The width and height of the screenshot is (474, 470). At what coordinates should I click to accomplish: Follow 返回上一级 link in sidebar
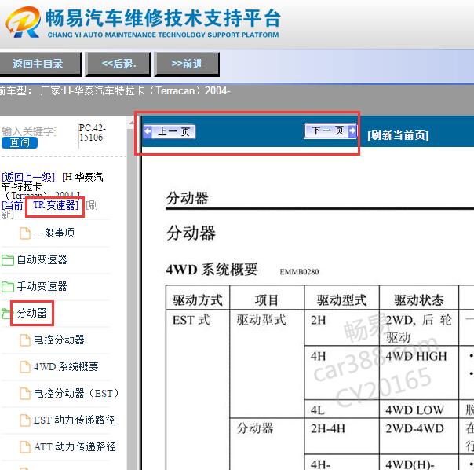(28, 177)
